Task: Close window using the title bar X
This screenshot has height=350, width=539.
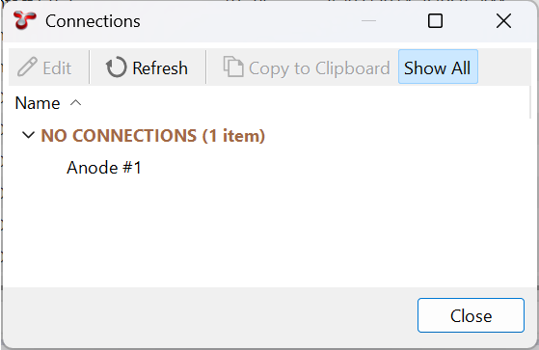Action: [503, 21]
